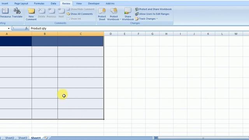Open the Insert tab
Image resolution: width=249 pixels, height=140 pixels.
5,3
